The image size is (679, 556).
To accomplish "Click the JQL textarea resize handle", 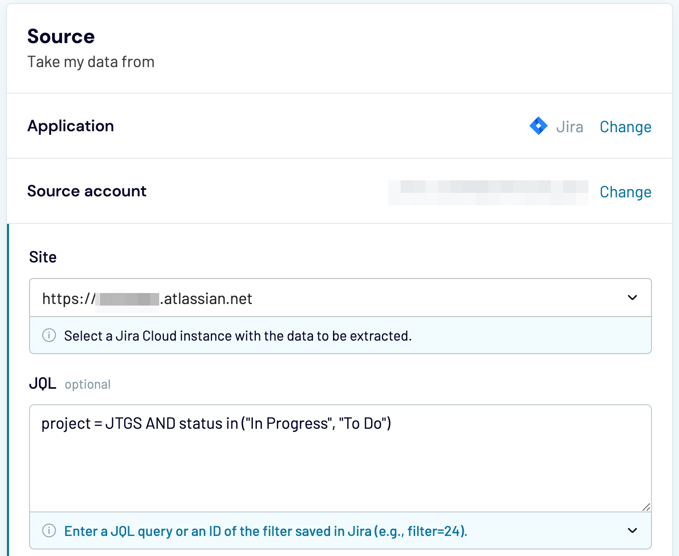I will click(646, 507).
